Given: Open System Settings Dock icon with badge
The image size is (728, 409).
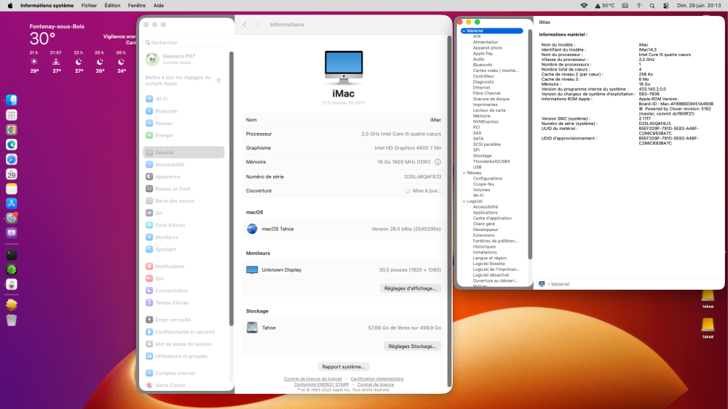Looking at the screenshot, I should (12, 218).
